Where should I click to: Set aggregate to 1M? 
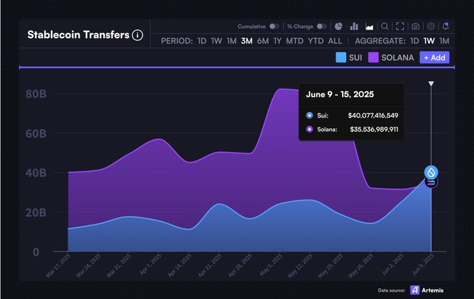tap(445, 41)
